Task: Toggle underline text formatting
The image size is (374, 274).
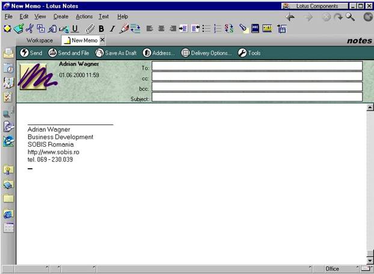Action: (x=75, y=28)
